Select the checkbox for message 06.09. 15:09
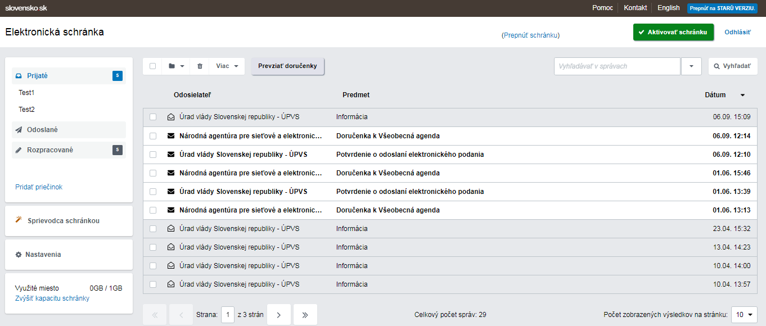 (x=152, y=117)
